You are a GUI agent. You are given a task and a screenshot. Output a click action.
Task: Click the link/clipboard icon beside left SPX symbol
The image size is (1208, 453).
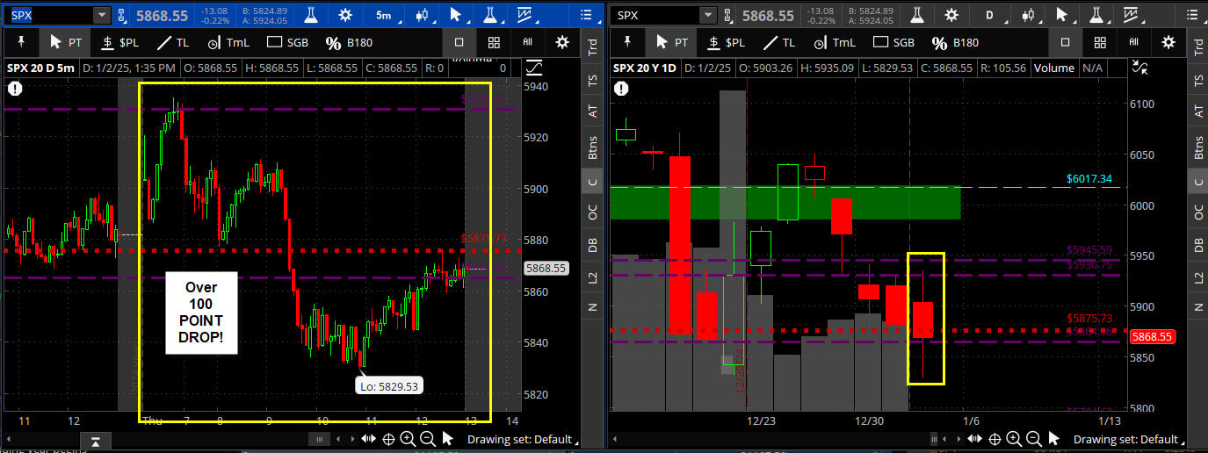(124, 15)
